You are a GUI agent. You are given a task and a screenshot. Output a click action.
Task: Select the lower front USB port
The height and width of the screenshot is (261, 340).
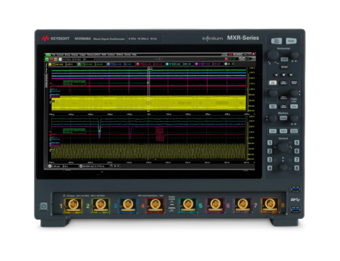(296, 210)
